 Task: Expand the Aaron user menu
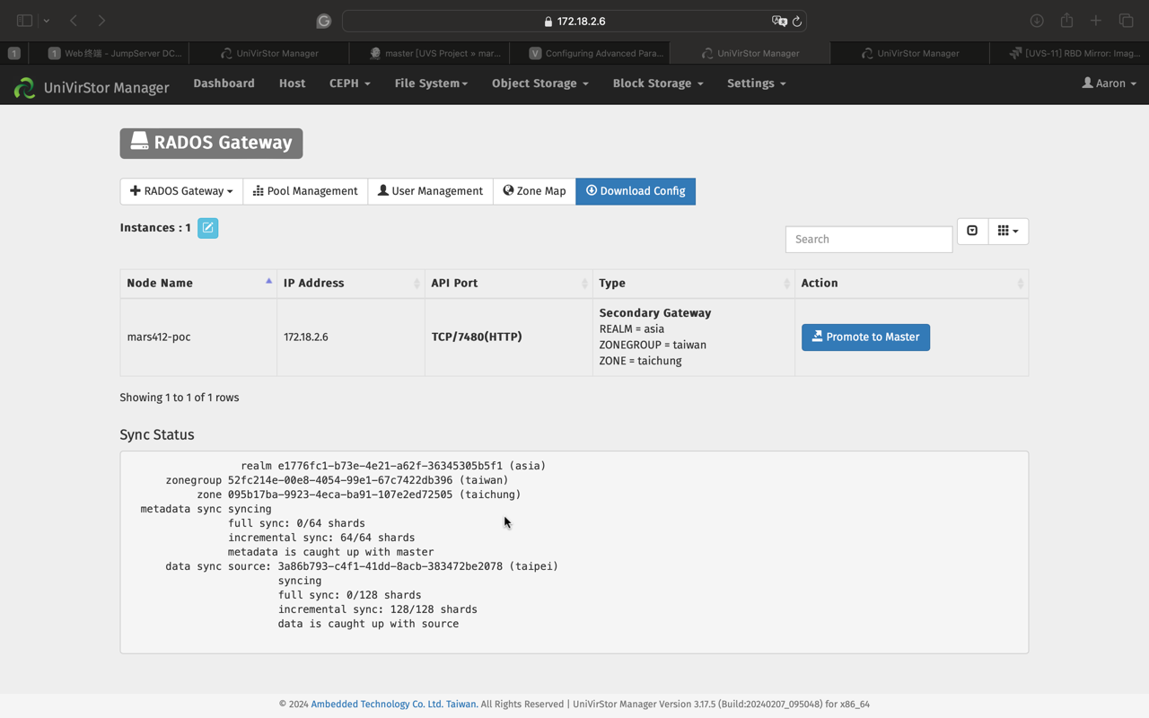1109,83
